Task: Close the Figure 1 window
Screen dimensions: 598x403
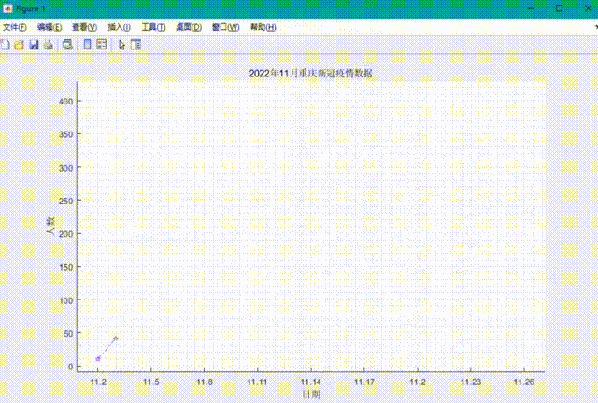Action: 588,8
